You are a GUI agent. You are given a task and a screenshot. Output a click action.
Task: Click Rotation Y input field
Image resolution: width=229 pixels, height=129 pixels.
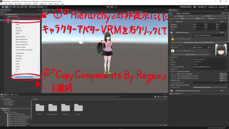(x=211, y=27)
